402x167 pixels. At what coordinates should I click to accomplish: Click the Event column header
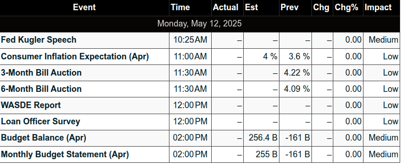pos(84,7)
